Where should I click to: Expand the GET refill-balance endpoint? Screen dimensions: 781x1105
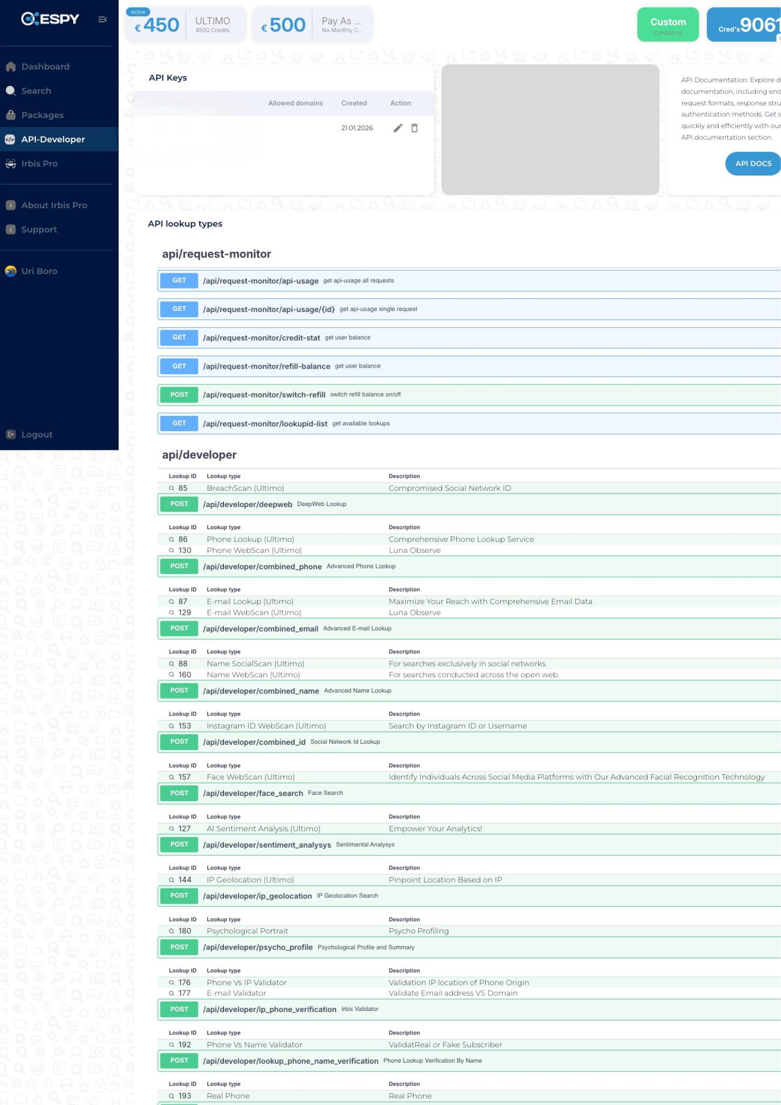469,366
